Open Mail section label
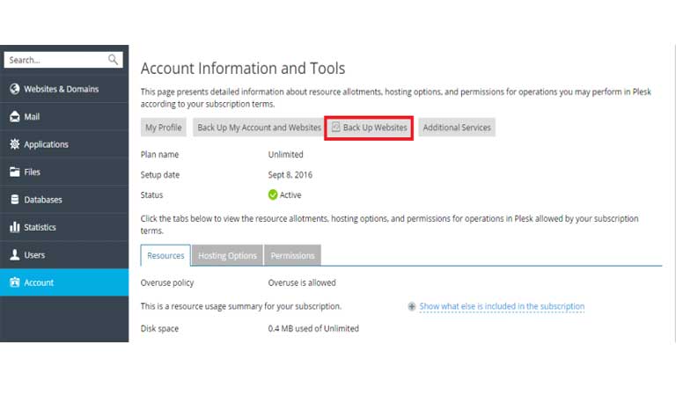The width and height of the screenshot is (676, 396). 32,116
